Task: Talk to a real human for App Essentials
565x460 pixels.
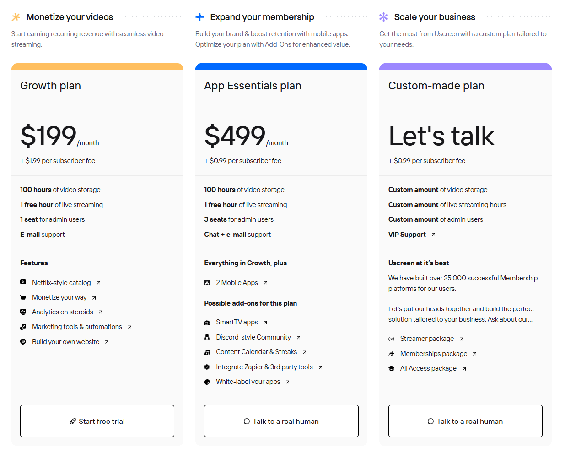Action: (281, 421)
